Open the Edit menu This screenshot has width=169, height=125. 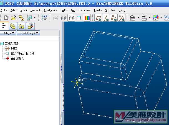(14, 10)
